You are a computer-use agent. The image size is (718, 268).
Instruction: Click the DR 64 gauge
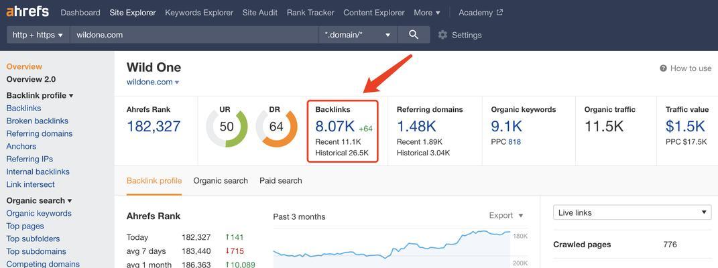[276, 127]
